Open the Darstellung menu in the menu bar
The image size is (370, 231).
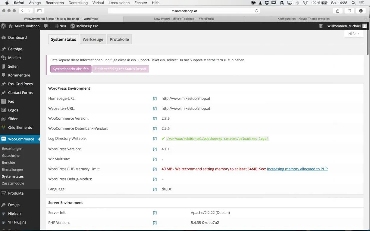[x=78, y=3]
